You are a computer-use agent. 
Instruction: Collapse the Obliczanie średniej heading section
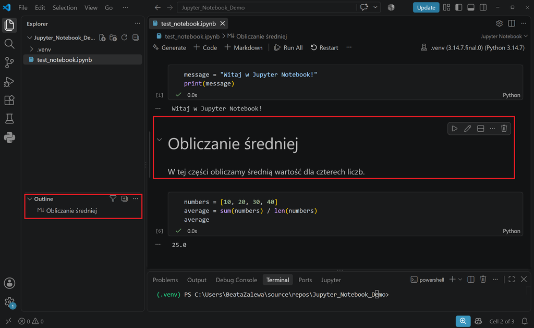(159, 140)
